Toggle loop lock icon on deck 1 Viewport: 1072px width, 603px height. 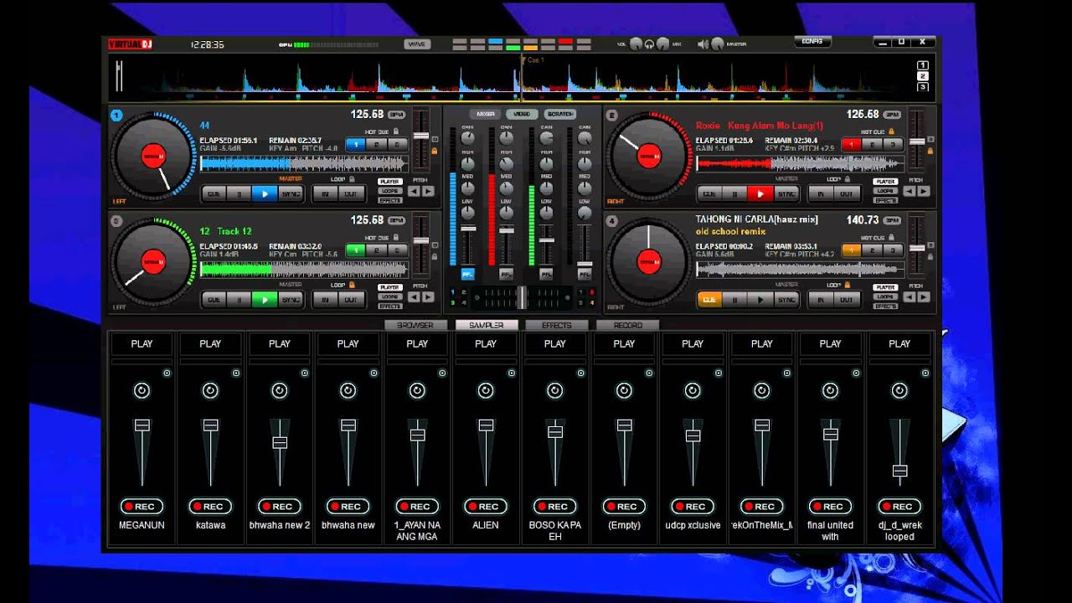click(x=353, y=179)
